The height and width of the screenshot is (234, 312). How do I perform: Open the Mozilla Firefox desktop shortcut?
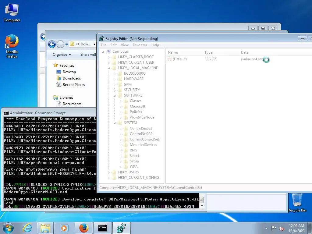tap(12, 46)
